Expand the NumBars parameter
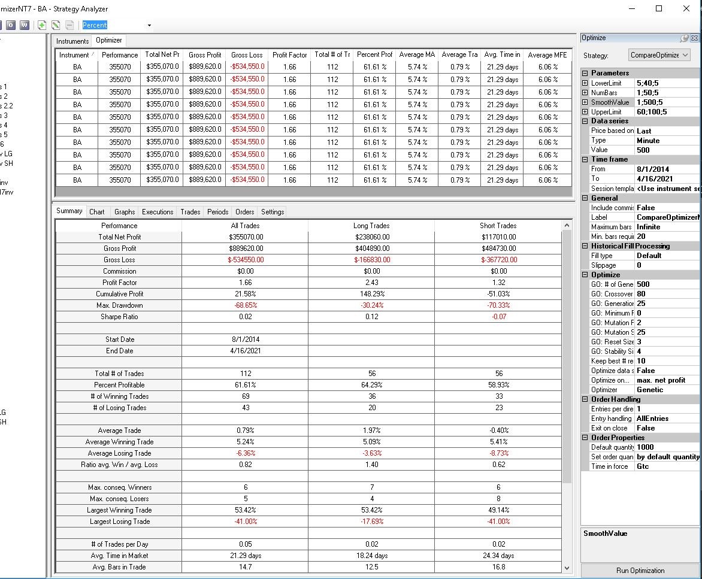 [x=585, y=93]
